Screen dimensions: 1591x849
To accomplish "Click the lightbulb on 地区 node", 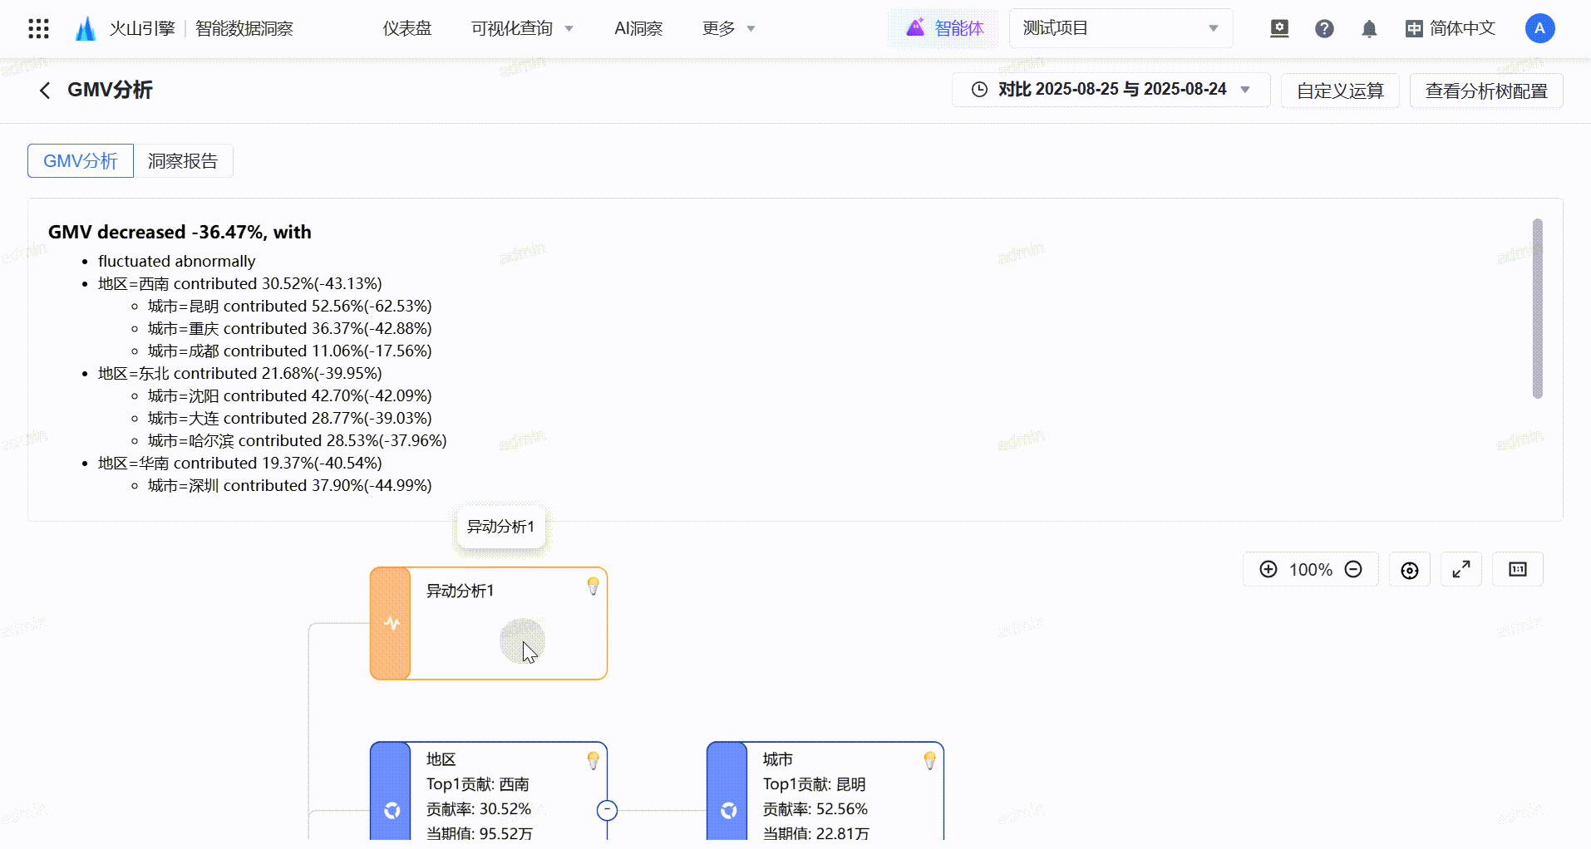I will [593, 760].
